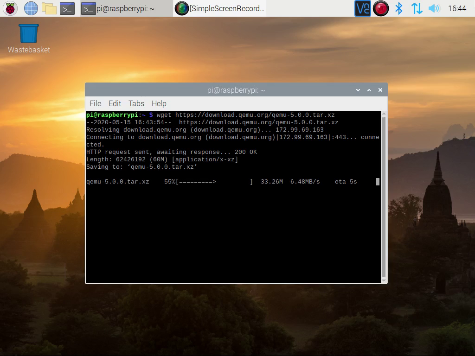Screen dimensions: 475x356
Task: Click the 2020-05-15 timestamp line
Action: point(212,122)
